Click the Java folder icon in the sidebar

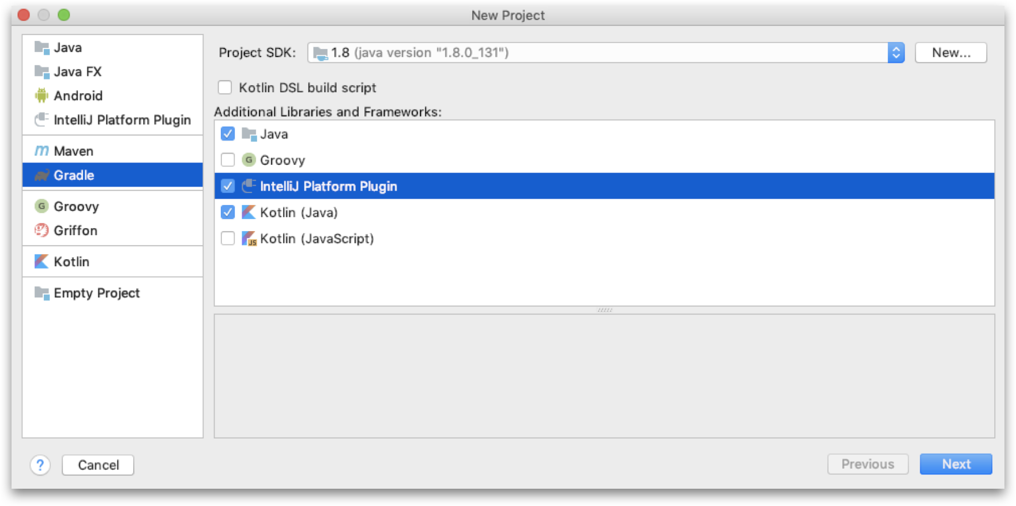coord(42,47)
